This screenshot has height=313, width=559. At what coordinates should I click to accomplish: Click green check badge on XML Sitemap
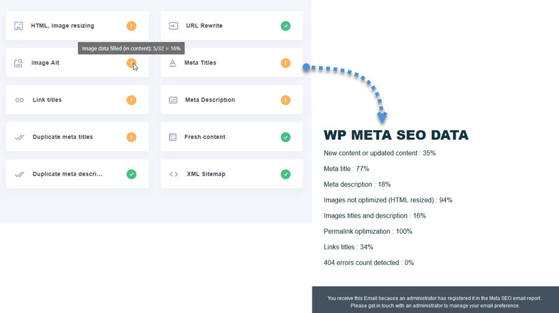[286, 174]
